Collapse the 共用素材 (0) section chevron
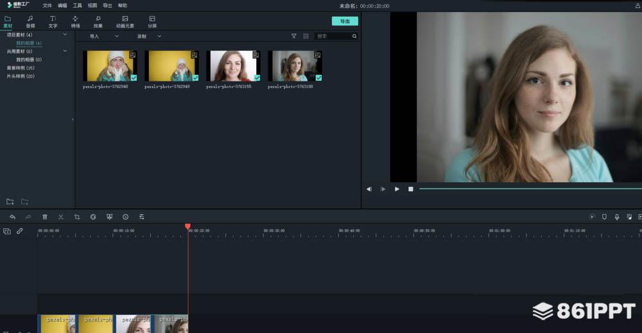Image resolution: width=642 pixels, height=333 pixels. point(65,51)
